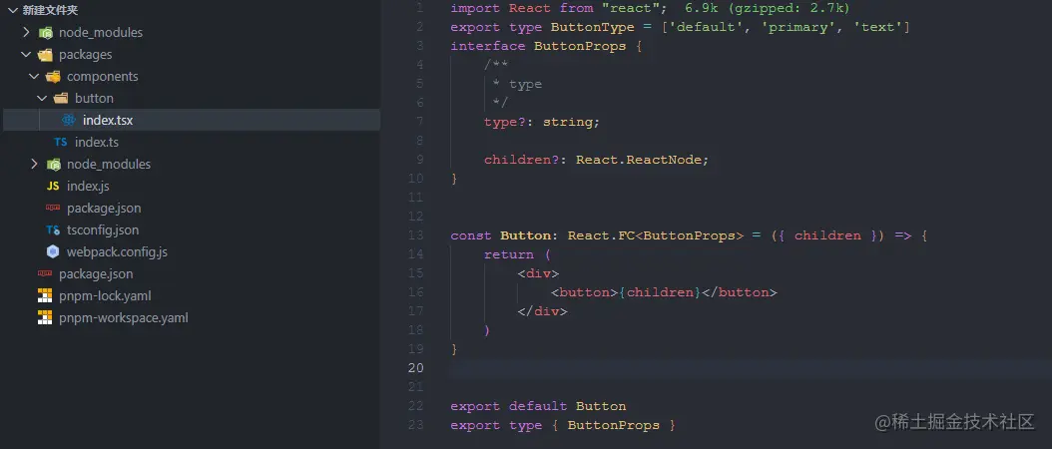This screenshot has height=449, width=1052.
Task: Open the tsconfig.json file
Action: (103, 230)
